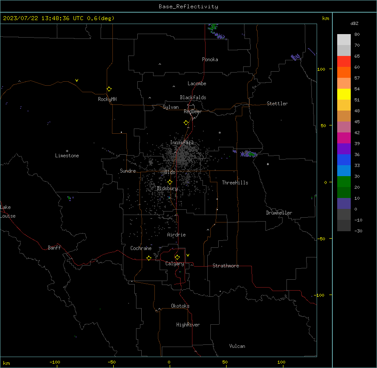377x368 pixels.
Task: Pick the dark orange 60–57 dBZ swatch
Action: click(344, 72)
